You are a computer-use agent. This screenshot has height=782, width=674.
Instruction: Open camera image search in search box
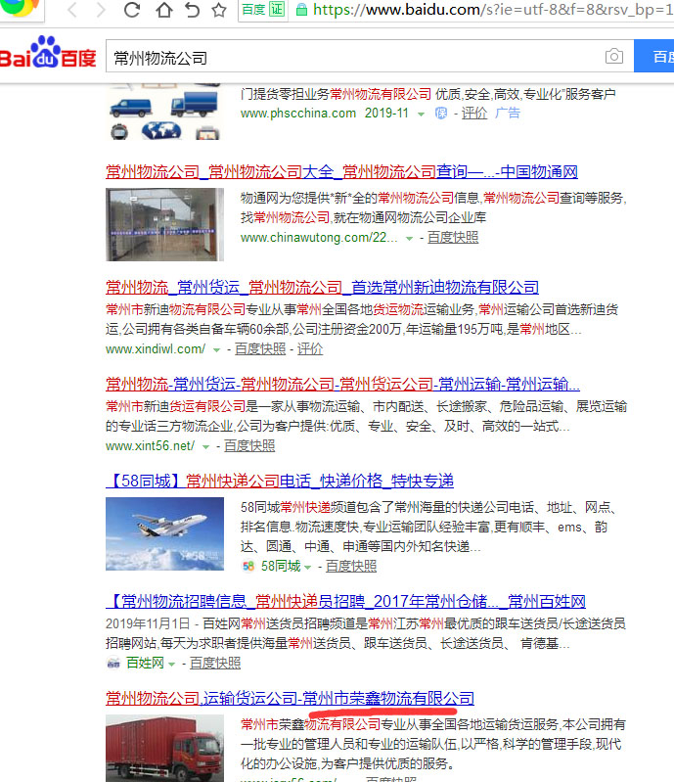pos(613,57)
